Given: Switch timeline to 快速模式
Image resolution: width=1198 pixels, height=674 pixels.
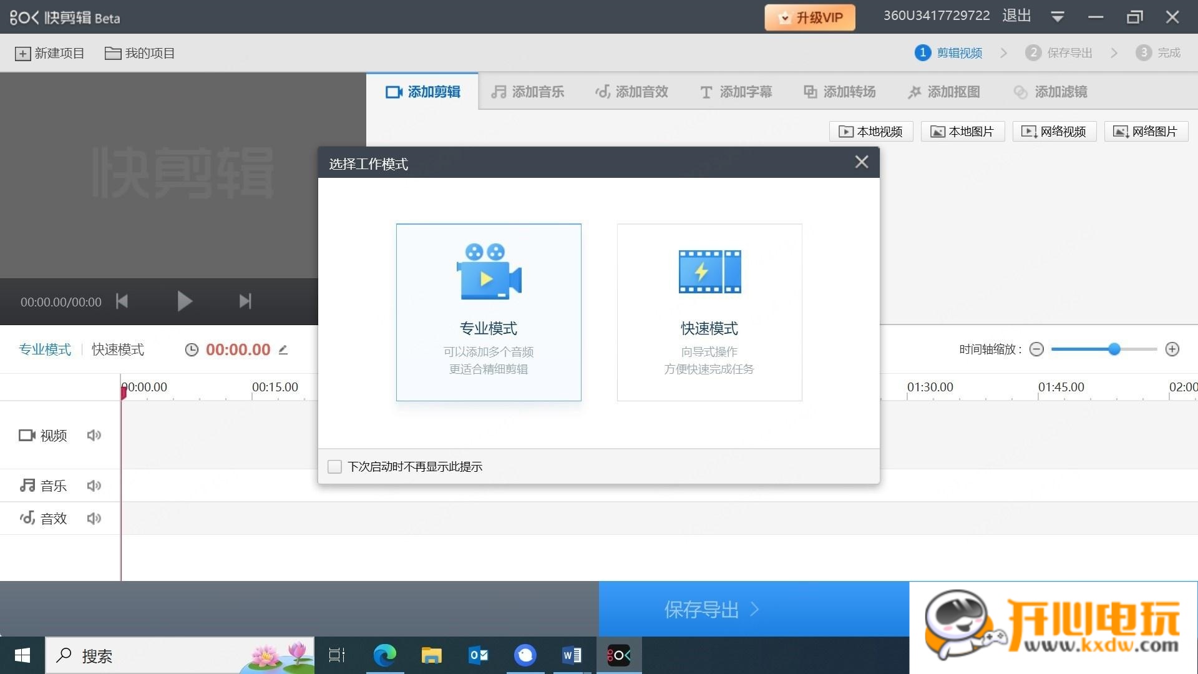Looking at the screenshot, I should point(117,349).
